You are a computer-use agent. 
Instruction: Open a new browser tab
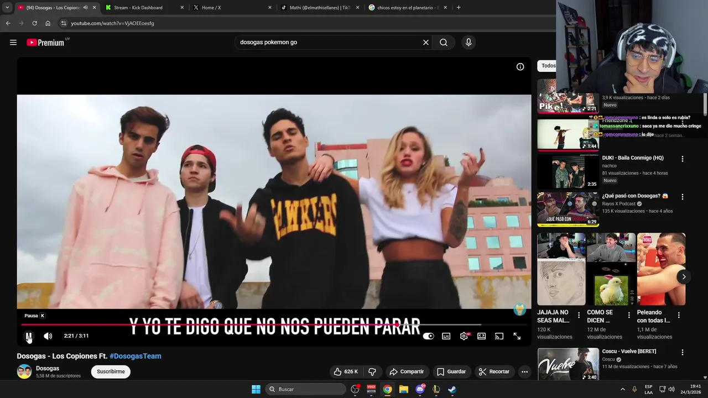pos(459,8)
